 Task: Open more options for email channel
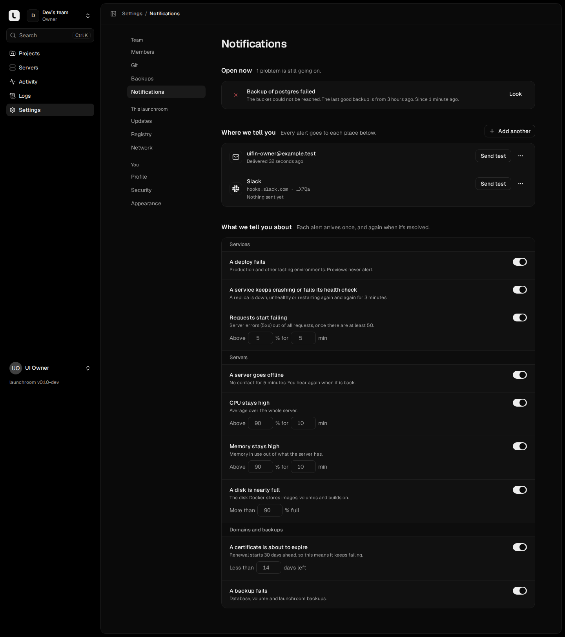click(x=521, y=156)
